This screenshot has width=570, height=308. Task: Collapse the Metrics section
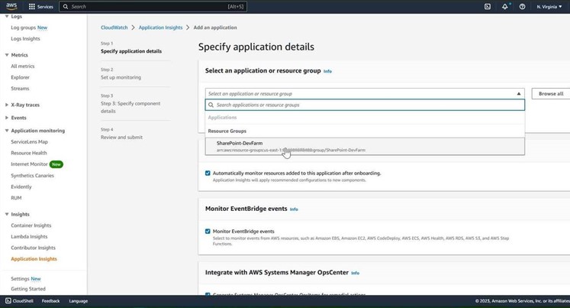[x=7, y=55]
